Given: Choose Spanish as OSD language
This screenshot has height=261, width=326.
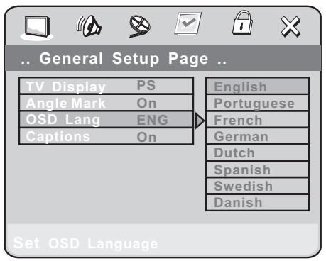Looking at the screenshot, I should pyautogui.click(x=258, y=170).
